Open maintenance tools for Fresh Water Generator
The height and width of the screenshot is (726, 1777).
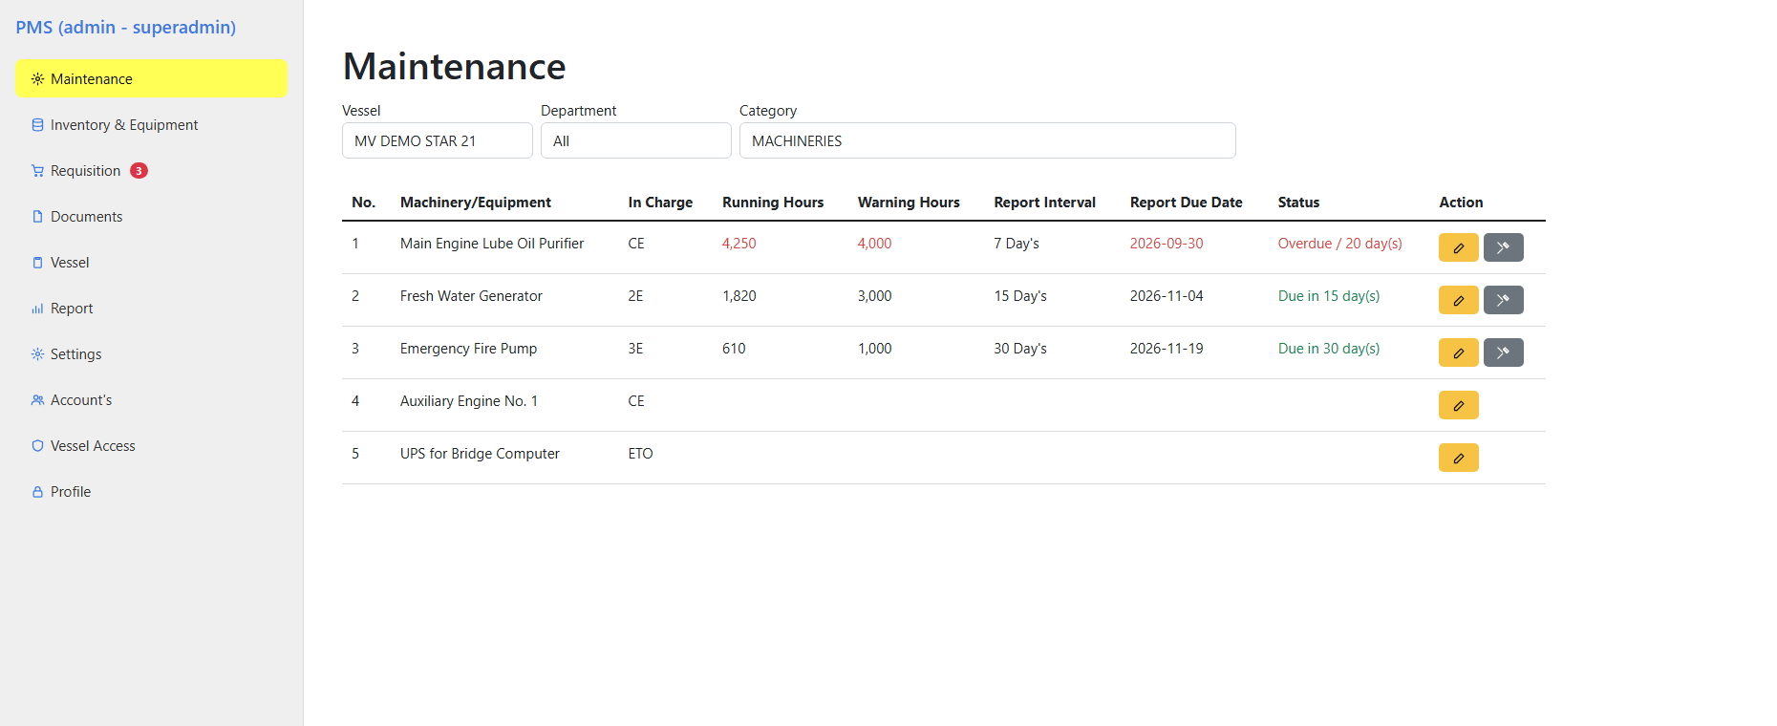1503,300
